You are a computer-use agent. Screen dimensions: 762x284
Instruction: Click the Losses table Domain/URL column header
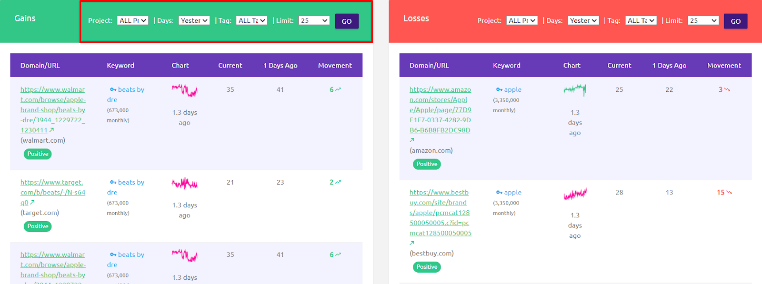[429, 65]
